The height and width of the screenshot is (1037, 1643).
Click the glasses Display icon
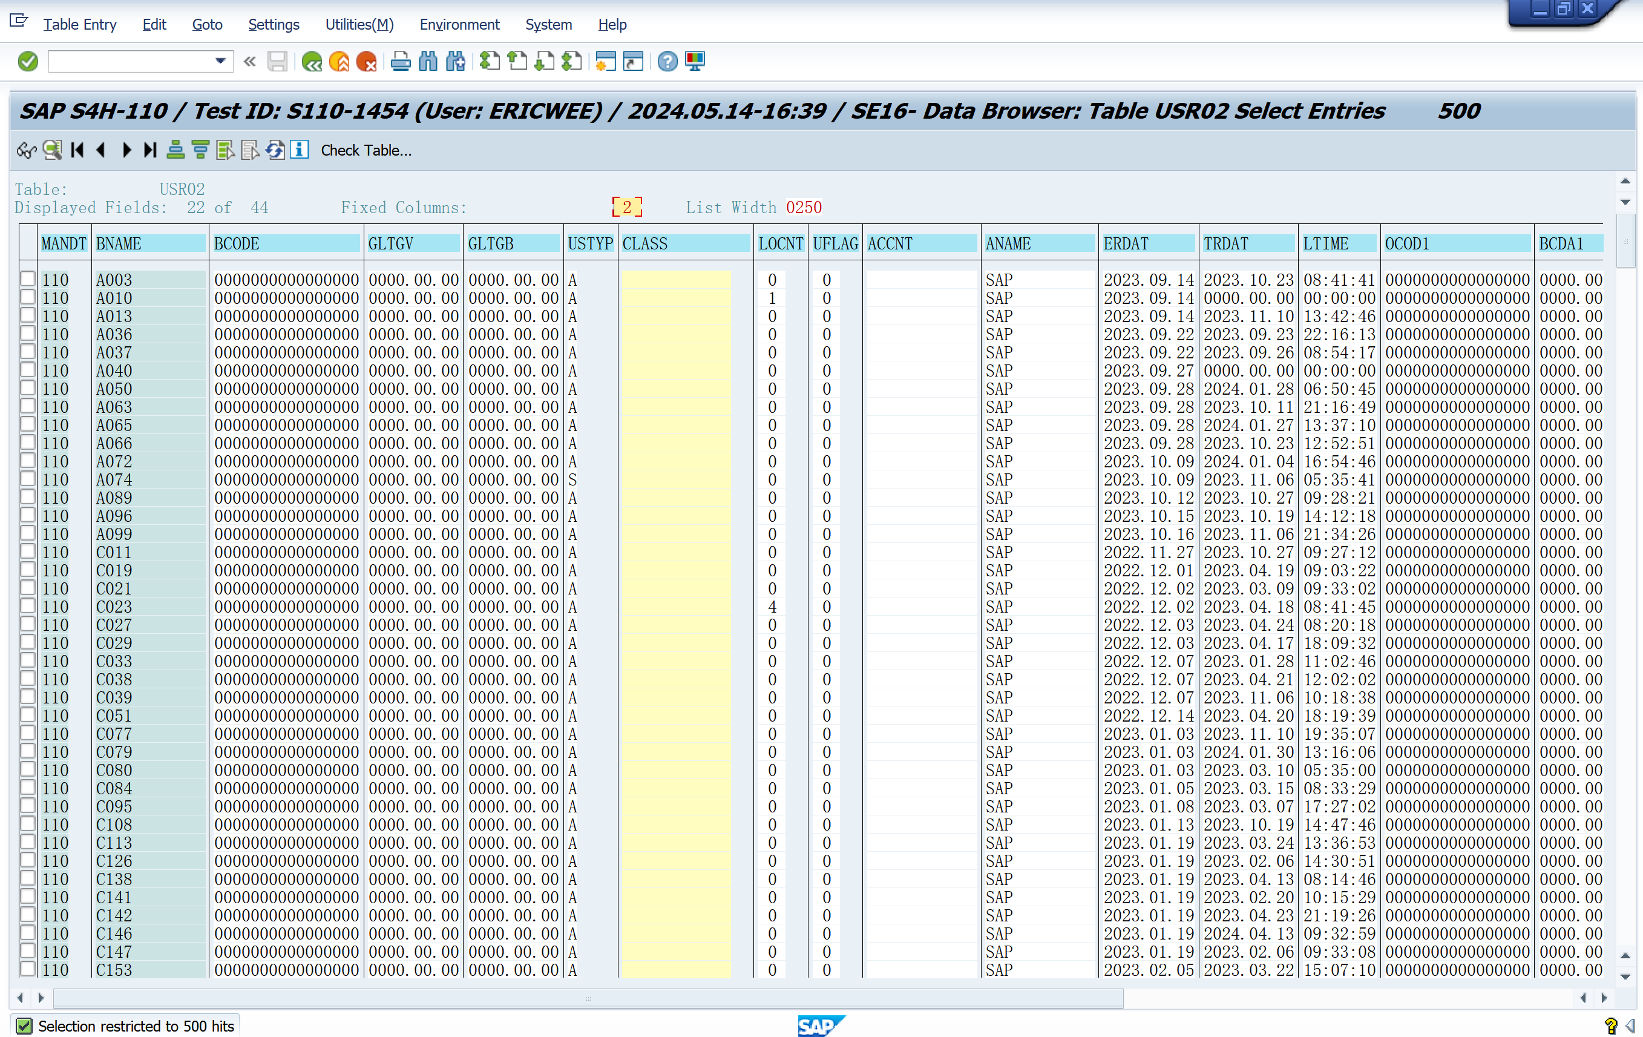[x=26, y=150]
